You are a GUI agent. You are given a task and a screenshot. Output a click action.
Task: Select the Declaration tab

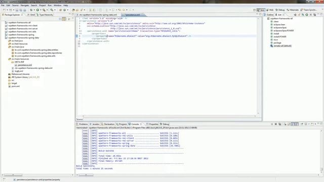(x=108, y=124)
